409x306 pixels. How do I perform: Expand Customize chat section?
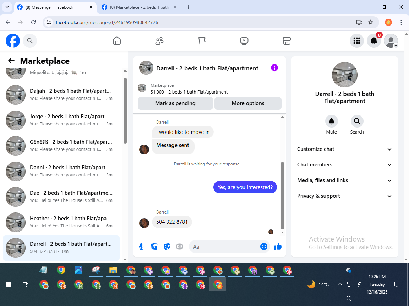pos(344,149)
